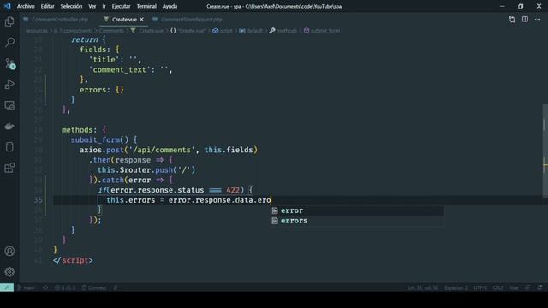Open the Ver menu

(x=92, y=6)
